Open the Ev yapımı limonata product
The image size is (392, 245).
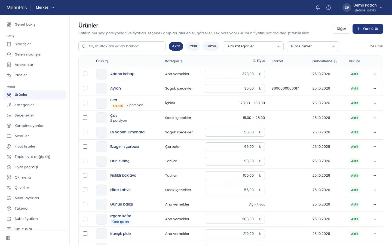click(127, 132)
